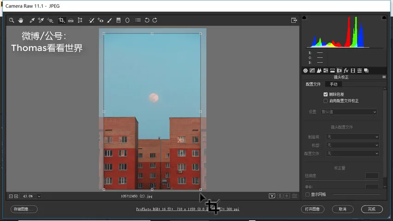The image size is (393, 221).
Task: Enable the 显示网格 checkbox
Action: [307, 194]
